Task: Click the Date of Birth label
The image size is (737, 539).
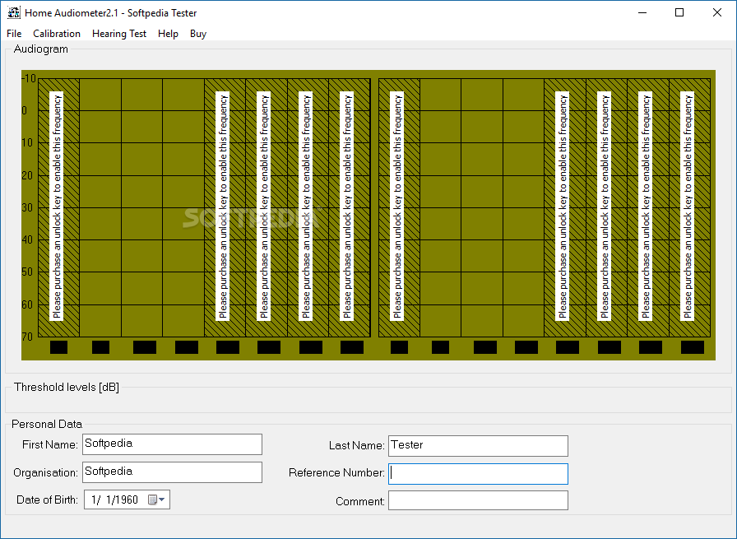Action: pos(47,500)
